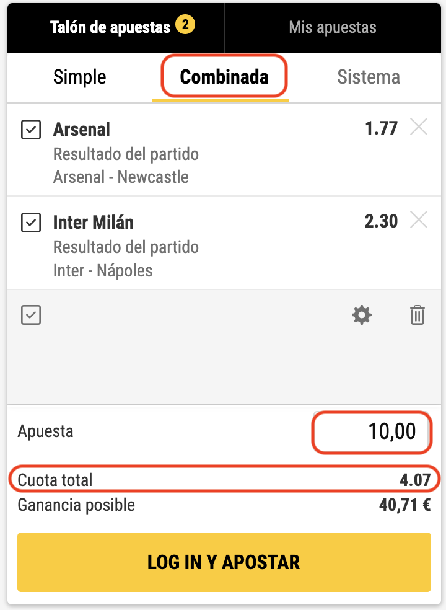Click the trash icon to clear the slip
The width and height of the screenshot is (446, 610).
[418, 316]
